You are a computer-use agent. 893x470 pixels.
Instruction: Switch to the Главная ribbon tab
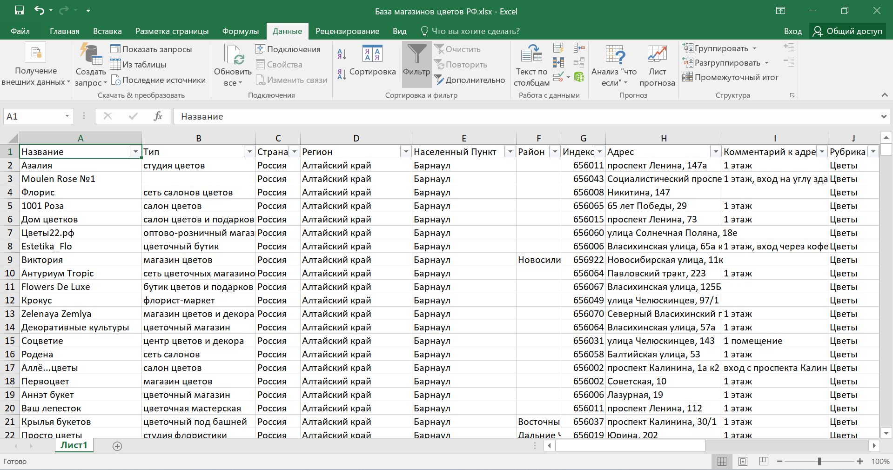tap(64, 31)
